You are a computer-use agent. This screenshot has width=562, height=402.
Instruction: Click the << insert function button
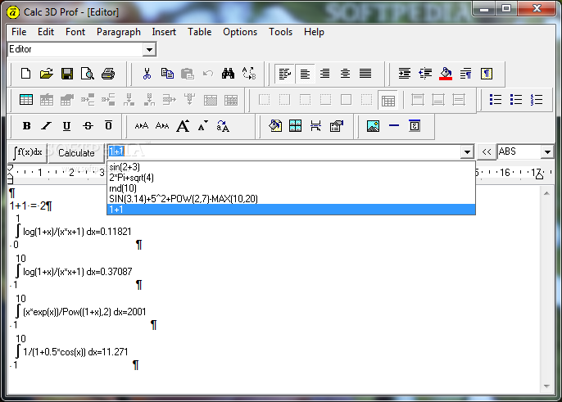tap(487, 152)
